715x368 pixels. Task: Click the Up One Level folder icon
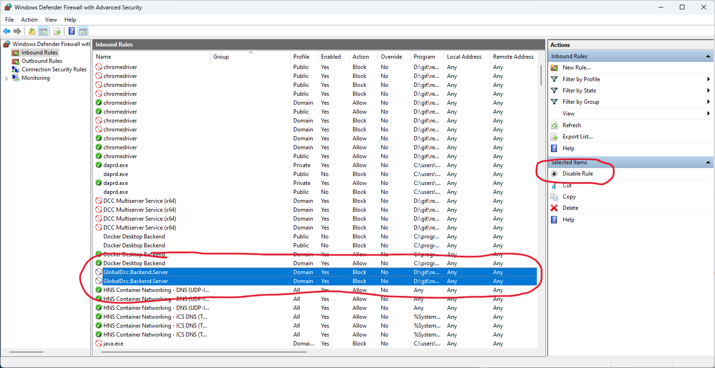pos(32,31)
